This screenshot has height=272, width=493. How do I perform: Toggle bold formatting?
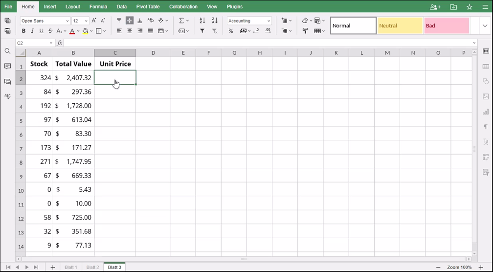23,31
